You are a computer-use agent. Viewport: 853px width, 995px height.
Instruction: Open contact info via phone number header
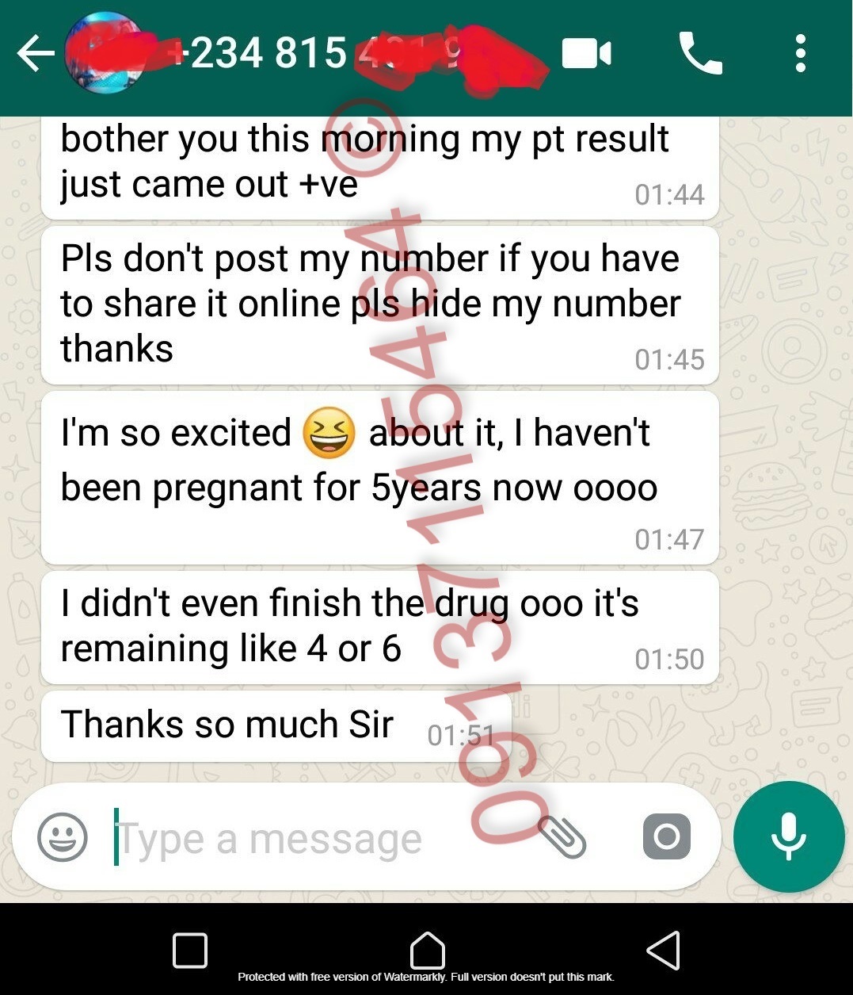(x=317, y=54)
